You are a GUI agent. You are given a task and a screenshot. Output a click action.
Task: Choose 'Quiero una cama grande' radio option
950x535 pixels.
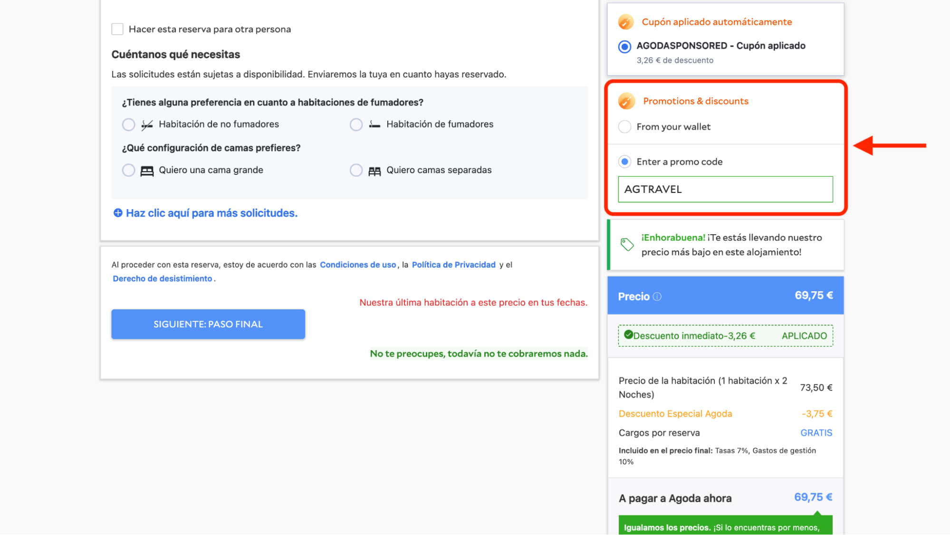point(128,170)
